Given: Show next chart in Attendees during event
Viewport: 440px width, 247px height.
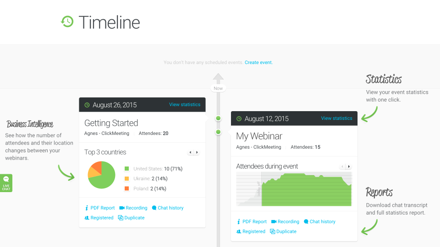Looking at the screenshot, I should point(349,166).
